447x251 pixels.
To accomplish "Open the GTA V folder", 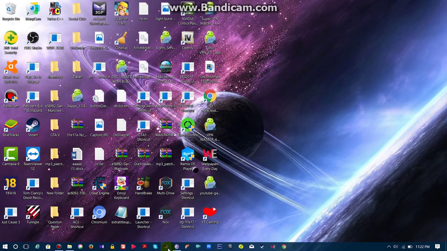I will click(55, 128).
